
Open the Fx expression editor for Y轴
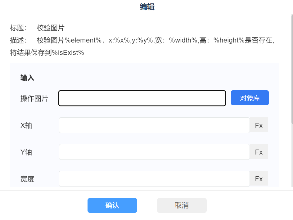(x=259, y=152)
